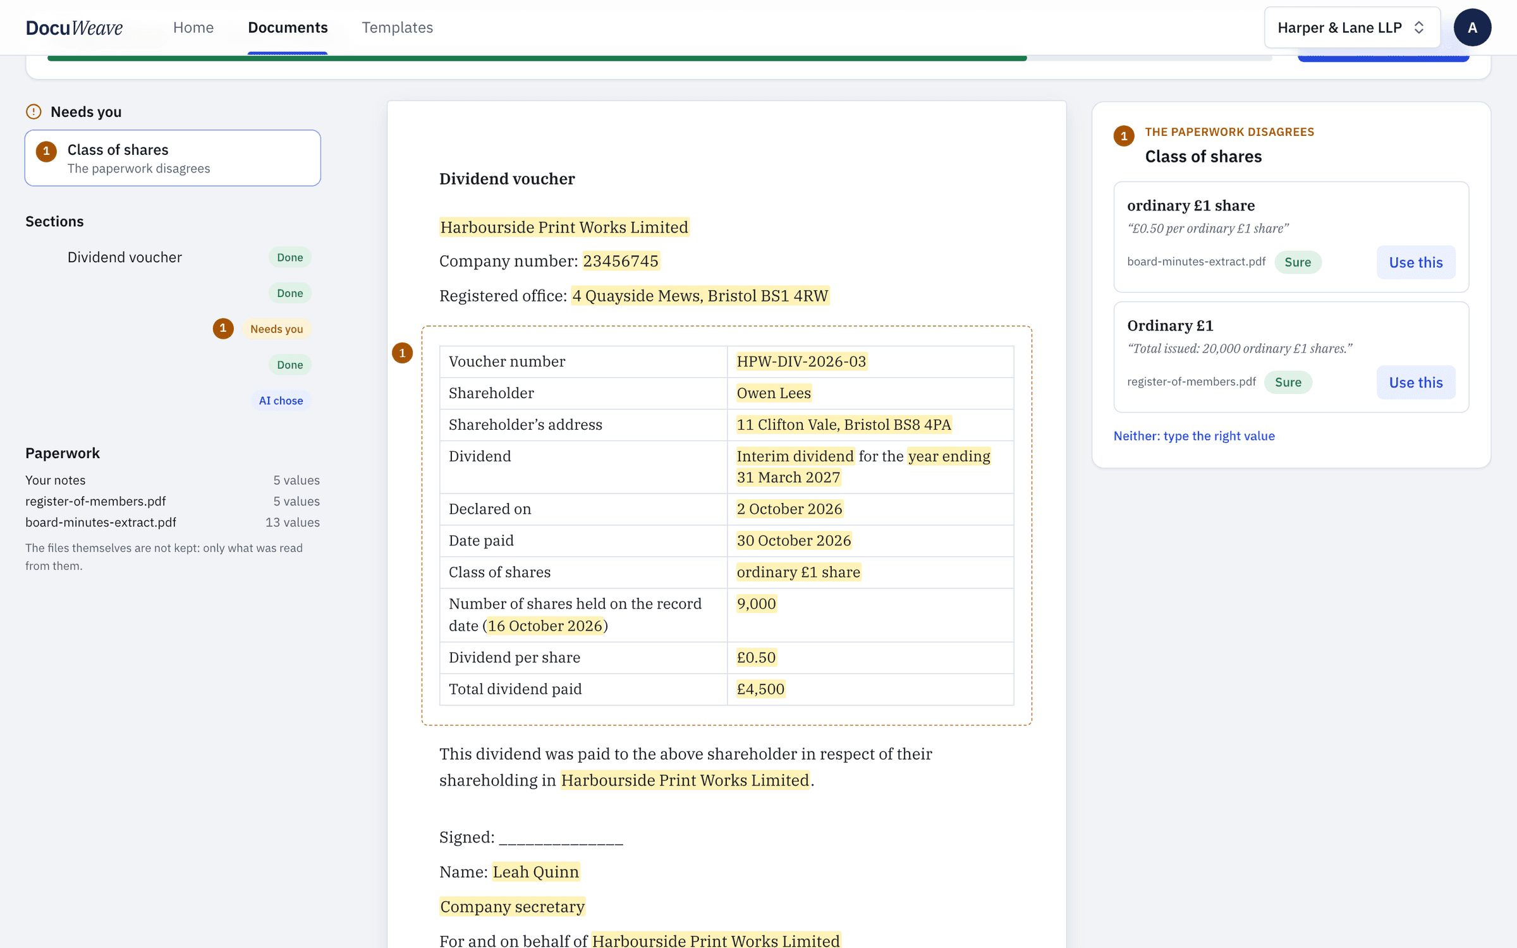Viewport: 1517px width, 948px height.
Task: Select the Class of shares issue card
Action: 173,158
